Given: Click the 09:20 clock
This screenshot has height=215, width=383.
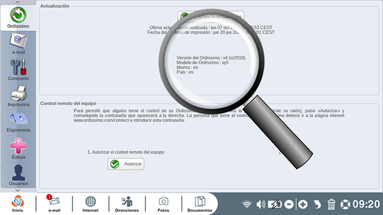Looking at the screenshot, I should coord(366,204).
